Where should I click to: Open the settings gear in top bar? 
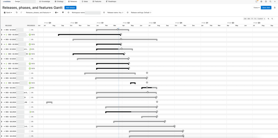click(261, 1)
